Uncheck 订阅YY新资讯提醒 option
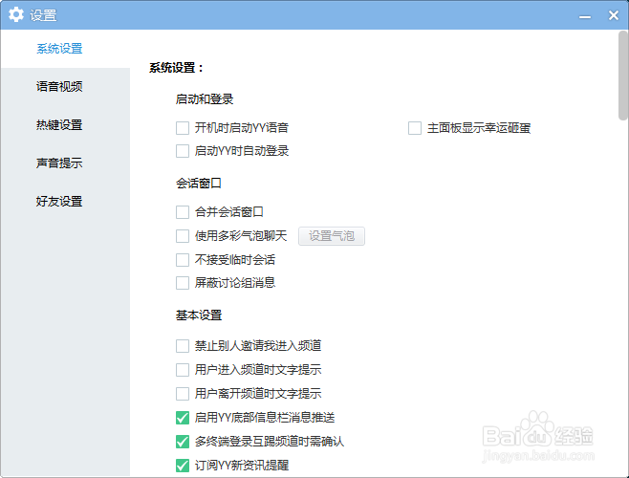629x478 pixels. point(183,466)
